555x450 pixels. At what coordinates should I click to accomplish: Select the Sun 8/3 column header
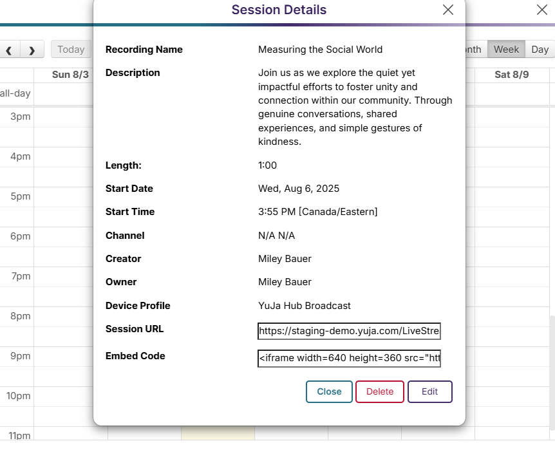point(70,75)
